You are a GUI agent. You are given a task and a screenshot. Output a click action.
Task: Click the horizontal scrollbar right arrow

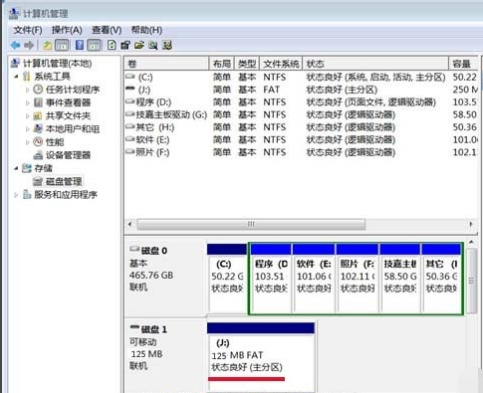(x=471, y=224)
